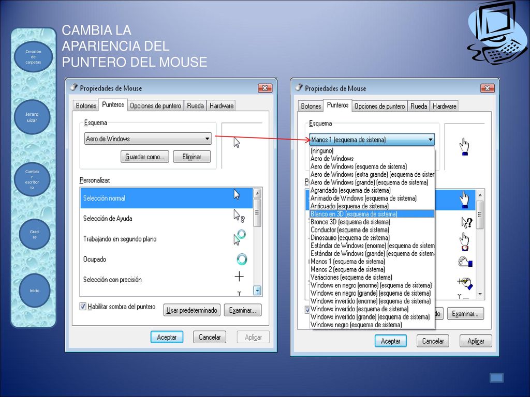Choose Variaciones (esquema de sistema) option
Screen dimensions: 530x397
click(x=372, y=277)
